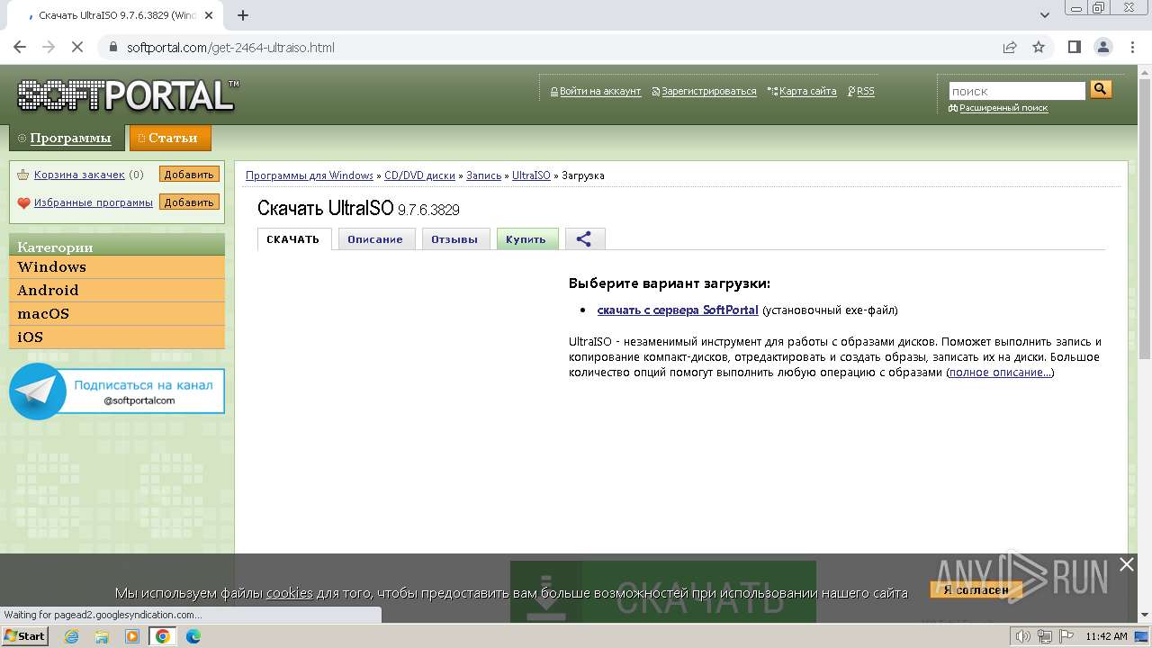Viewport: 1152px width, 648px height.
Task: Click the share page icon in address bar
Action: click(x=1010, y=47)
